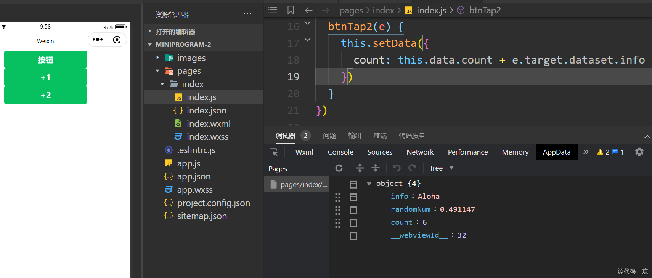Click the btnTap2 breadcrumb symbol
The width and height of the screenshot is (652, 278).
pos(485,10)
